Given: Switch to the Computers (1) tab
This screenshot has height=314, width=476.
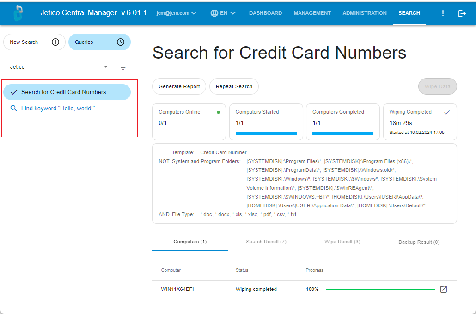Looking at the screenshot, I should click(x=190, y=242).
